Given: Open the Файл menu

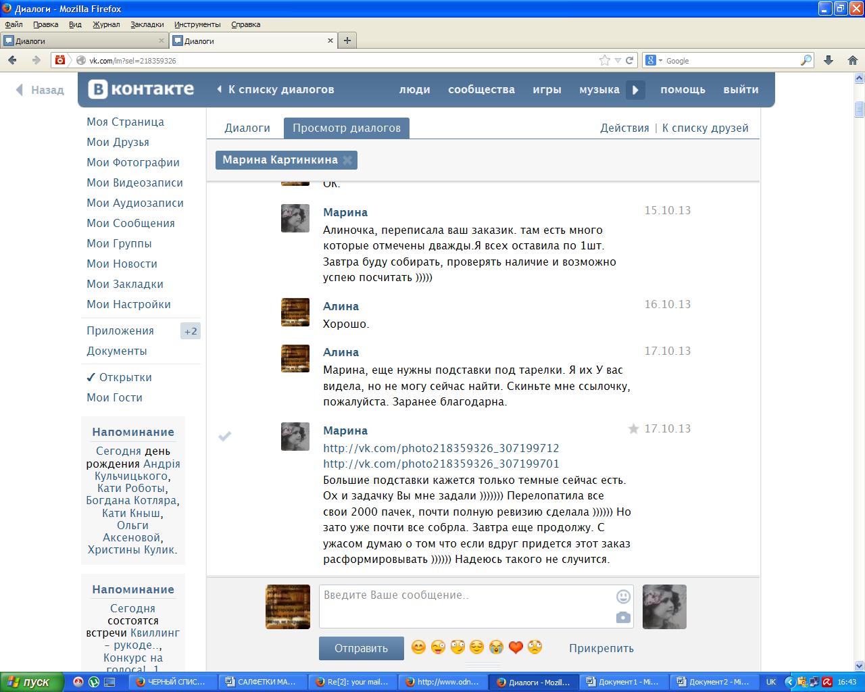Looking at the screenshot, I should tap(14, 24).
